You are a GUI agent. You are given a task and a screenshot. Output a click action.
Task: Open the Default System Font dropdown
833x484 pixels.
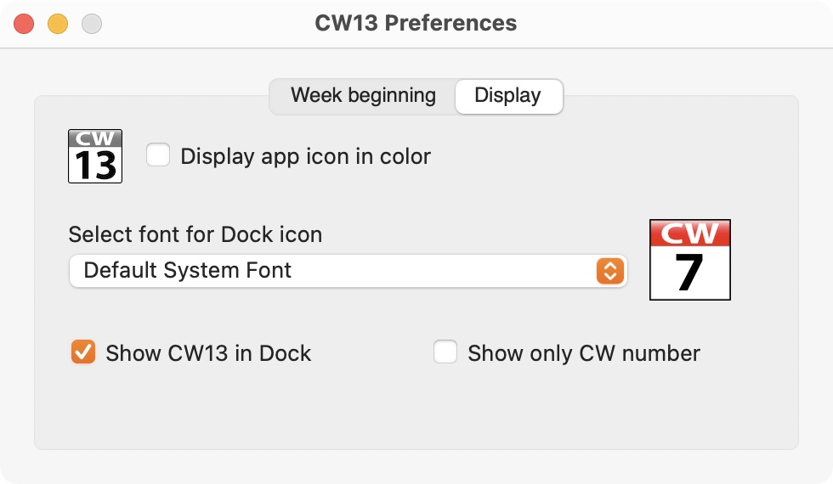point(348,271)
